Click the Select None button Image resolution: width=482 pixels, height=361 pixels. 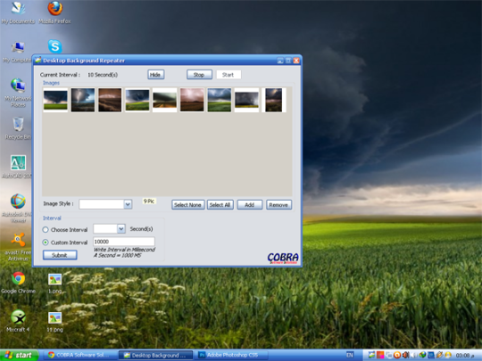[187, 205]
